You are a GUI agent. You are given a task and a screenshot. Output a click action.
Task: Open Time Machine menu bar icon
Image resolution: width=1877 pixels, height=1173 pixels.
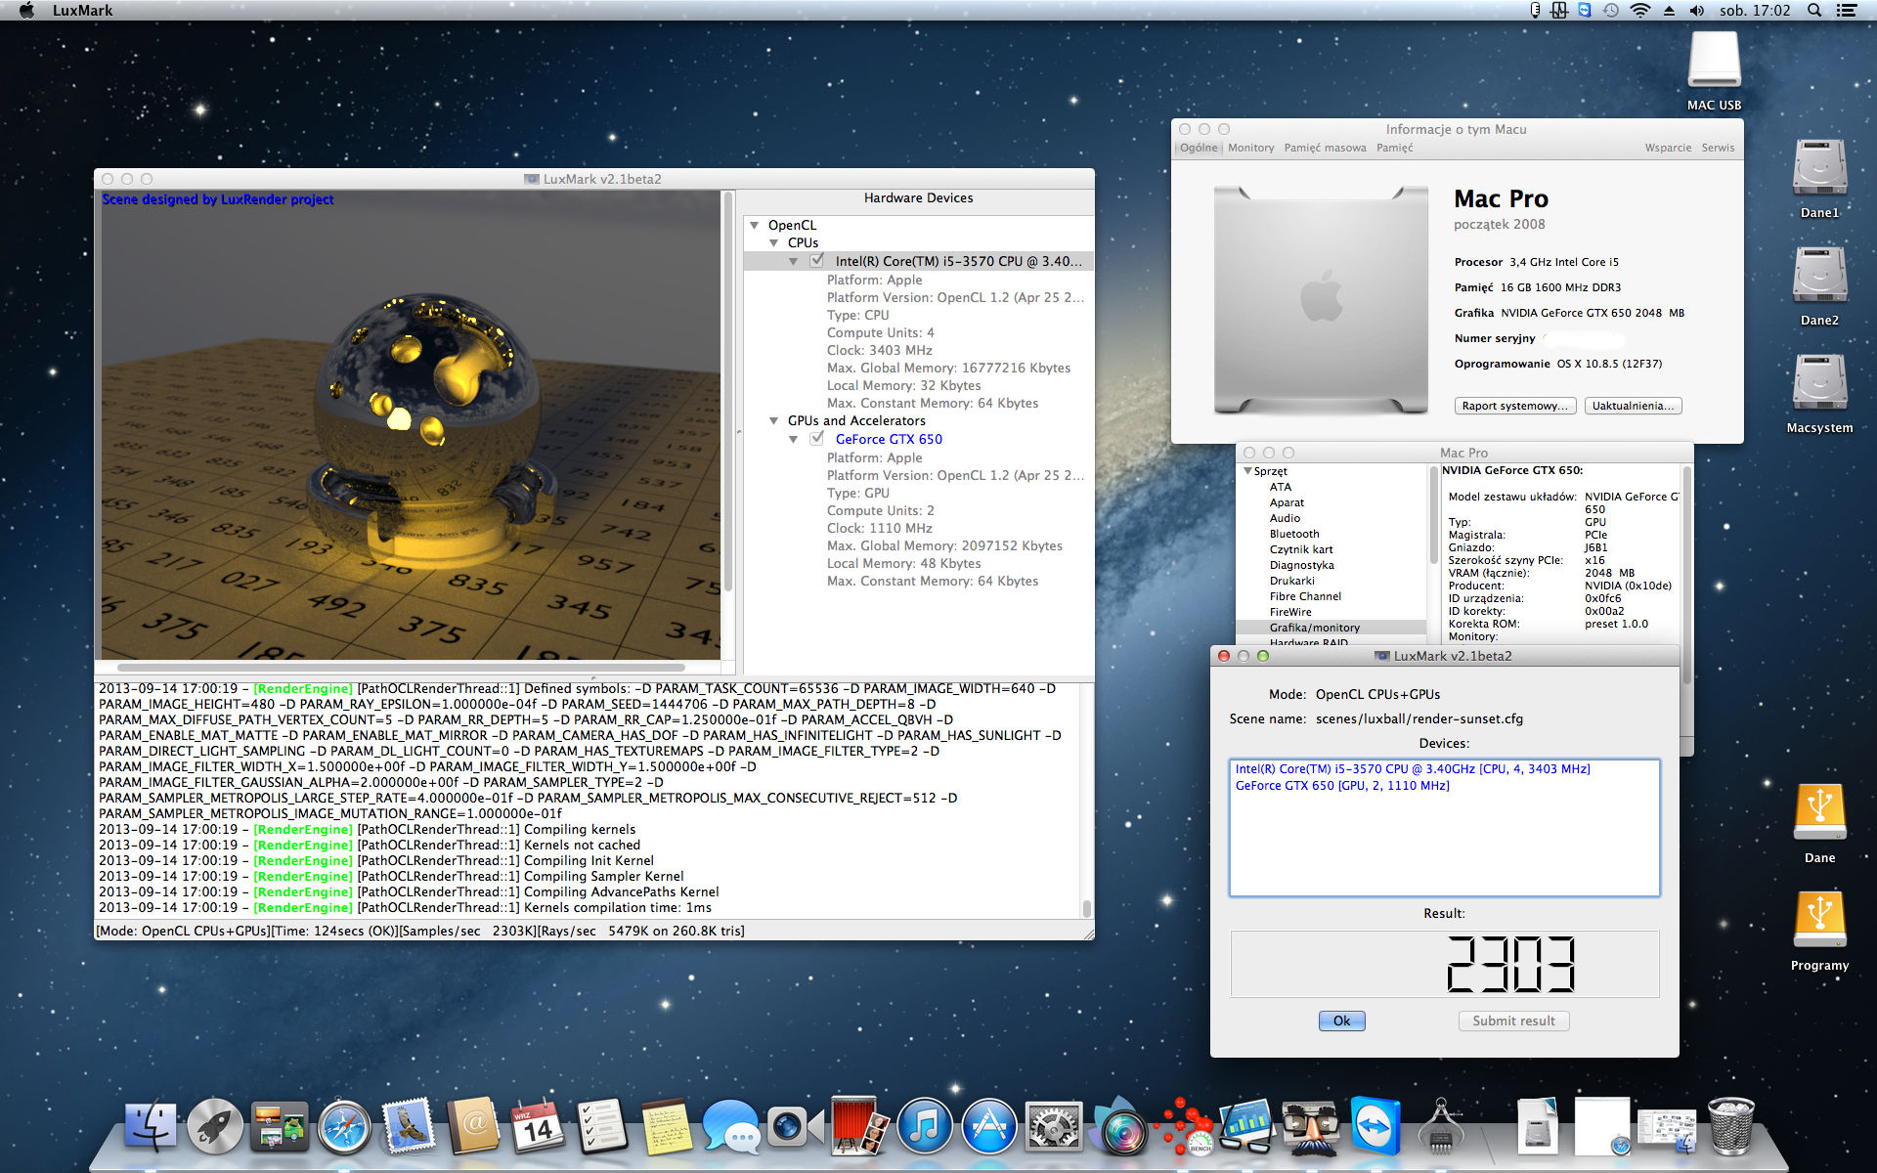(1611, 10)
